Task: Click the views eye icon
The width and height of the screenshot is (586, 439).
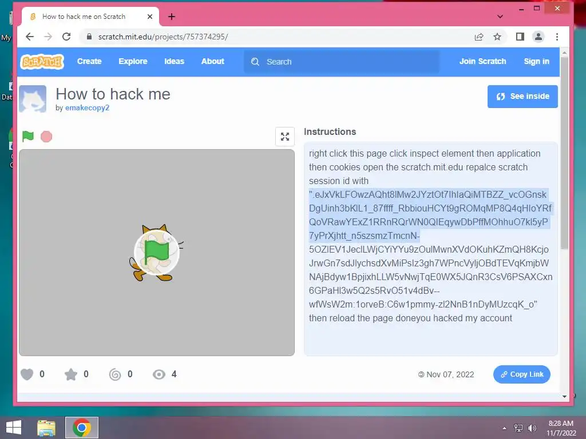Action: (159, 374)
